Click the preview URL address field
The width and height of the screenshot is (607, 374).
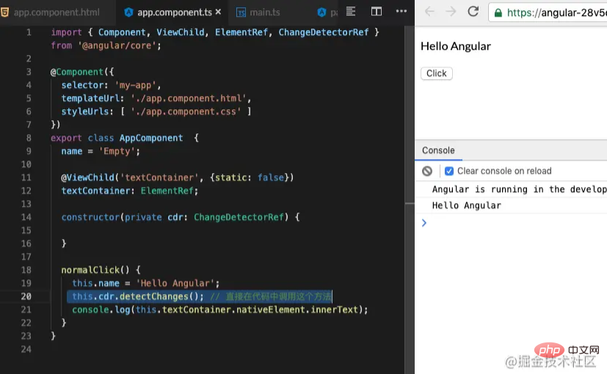(x=548, y=12)
